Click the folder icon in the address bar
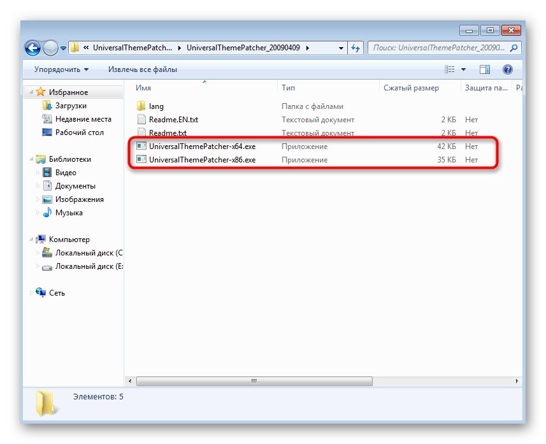 (x=75, y=48)
